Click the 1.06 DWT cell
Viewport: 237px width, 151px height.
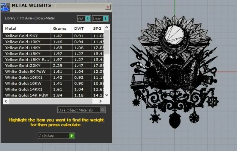coord(81,48)
